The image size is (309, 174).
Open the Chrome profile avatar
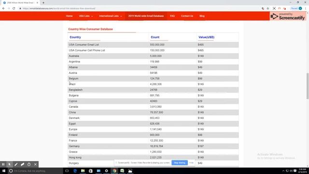[x=300, y=9]
